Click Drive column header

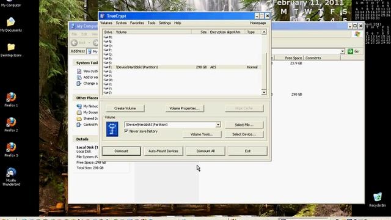point(108,32)
